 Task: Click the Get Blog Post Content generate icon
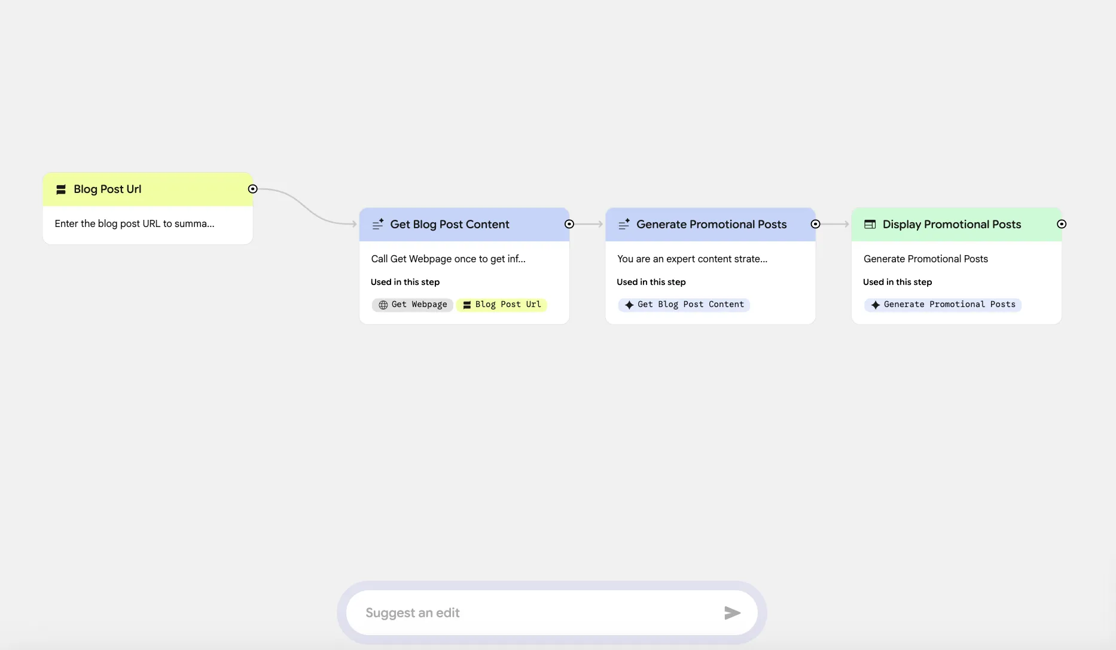(x=377, y=225)
